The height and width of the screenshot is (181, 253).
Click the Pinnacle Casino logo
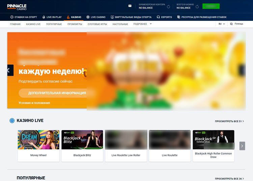[17, 6]
